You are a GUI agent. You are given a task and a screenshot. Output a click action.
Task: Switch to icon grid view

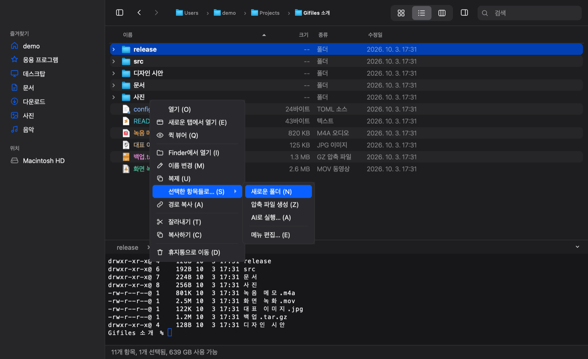[401, 13]
